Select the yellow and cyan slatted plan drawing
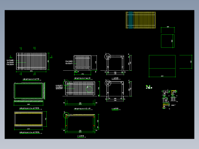This screenshot has height=149, width=199. click(141, 20)
